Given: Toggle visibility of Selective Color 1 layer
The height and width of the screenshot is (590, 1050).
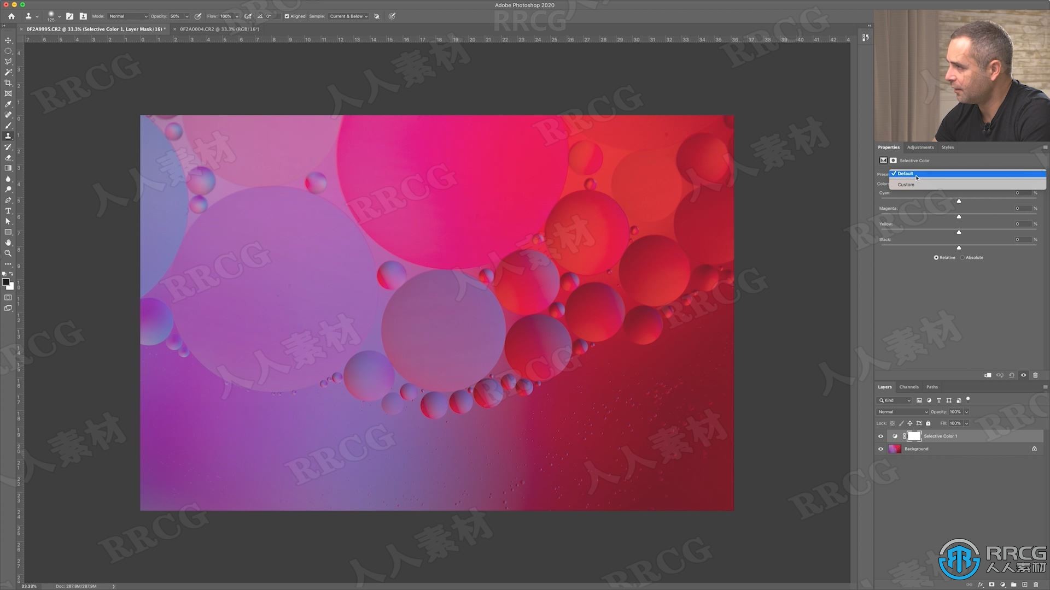Looking at the screenshot, I should pos(880,436).
